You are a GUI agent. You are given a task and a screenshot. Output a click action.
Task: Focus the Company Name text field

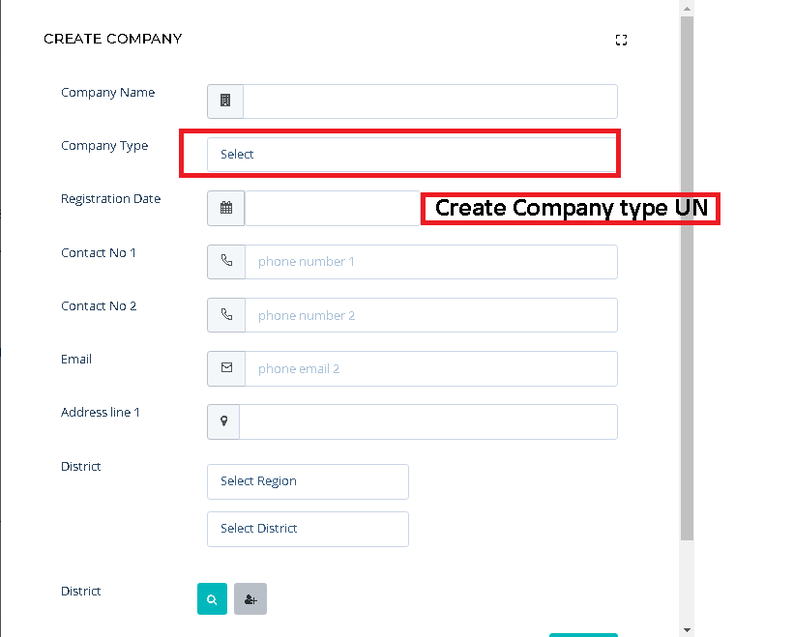(430, 101)
